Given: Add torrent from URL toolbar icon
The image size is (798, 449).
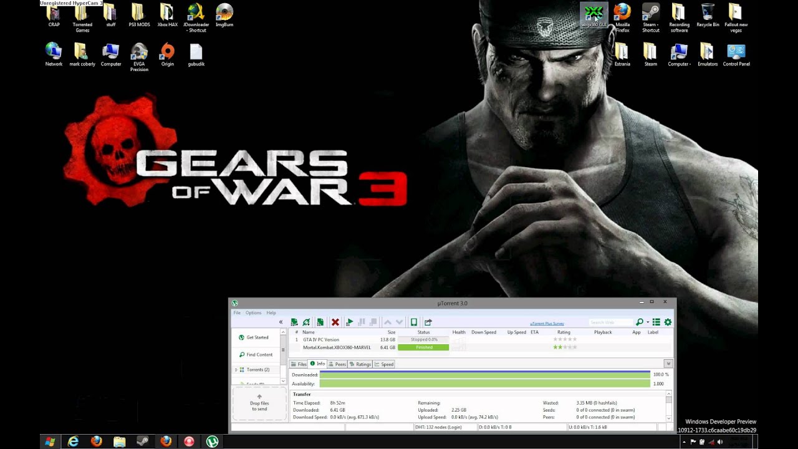Looking at the screenshot, I should (x=306, y=322).
